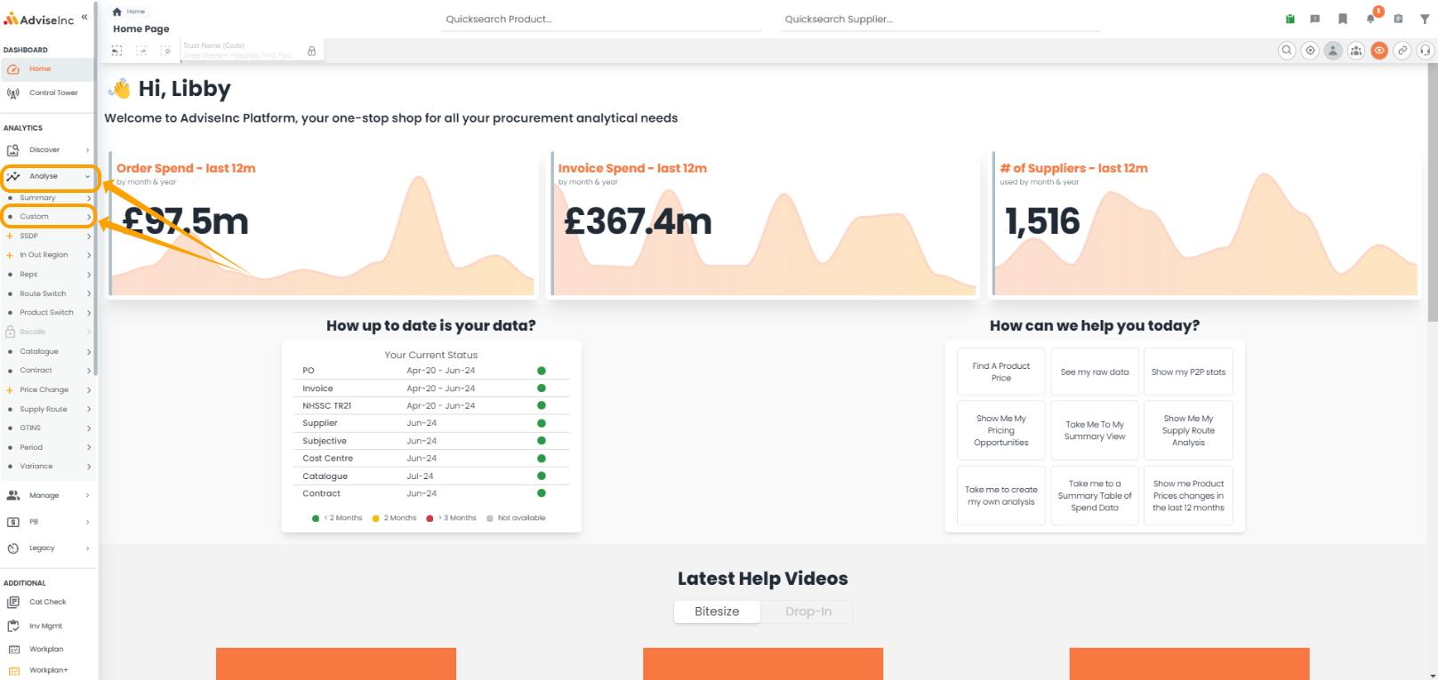Open the Order Spend chart card

click(322, 224)
